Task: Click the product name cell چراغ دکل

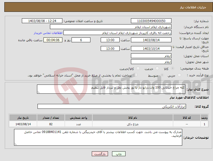Action: 133,124
